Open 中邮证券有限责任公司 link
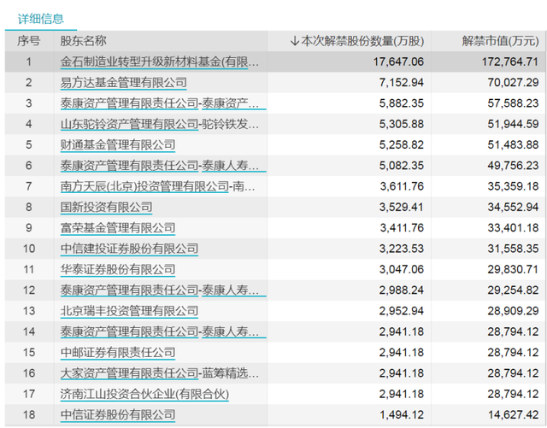Viewport: 547px width, 428px height. [118, 353]
